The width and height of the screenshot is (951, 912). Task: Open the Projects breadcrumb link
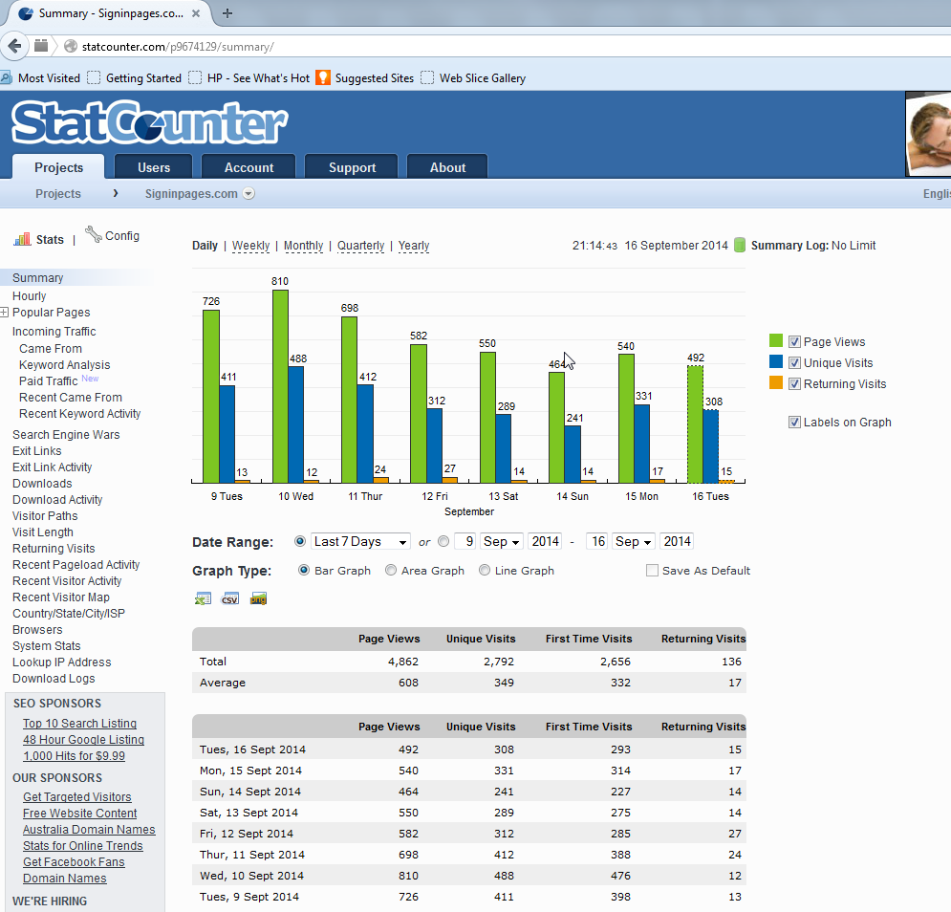tap(57, 193)
